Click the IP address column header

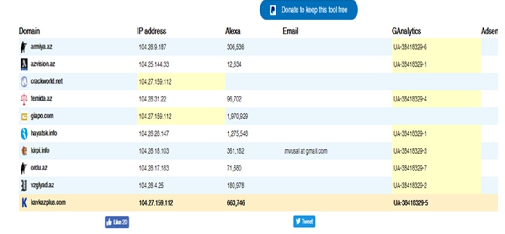click(x=151, y=31)
